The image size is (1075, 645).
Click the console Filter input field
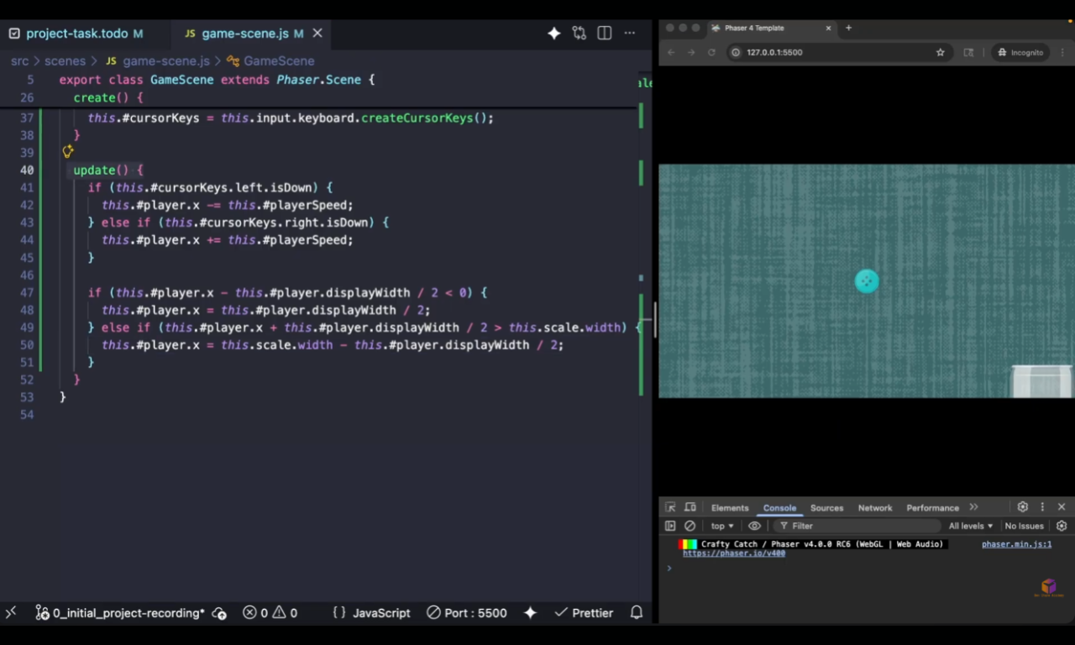click(x=857, y=526)
